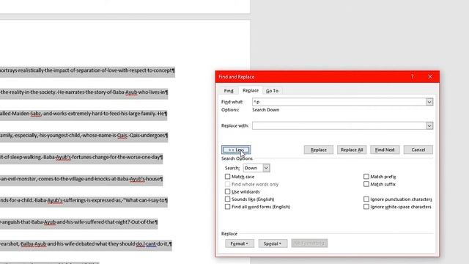Open the Special dropdown button
Image resolution: width=469 pixels, height=264 pixels.
click(x=273, y=243)
